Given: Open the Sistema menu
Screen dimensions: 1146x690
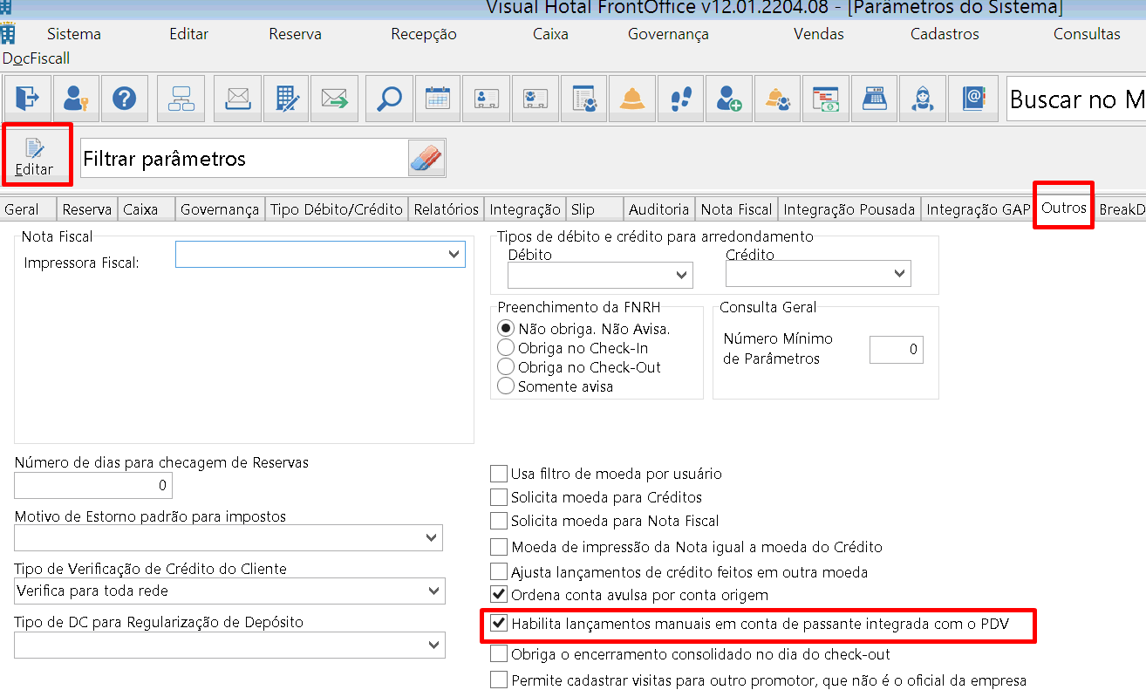Looking at the screenshot, I should point(74,34).
